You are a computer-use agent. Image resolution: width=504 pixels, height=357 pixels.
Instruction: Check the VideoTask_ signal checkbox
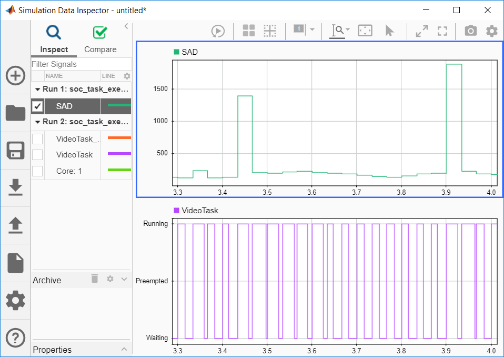(x=37, y=139)
